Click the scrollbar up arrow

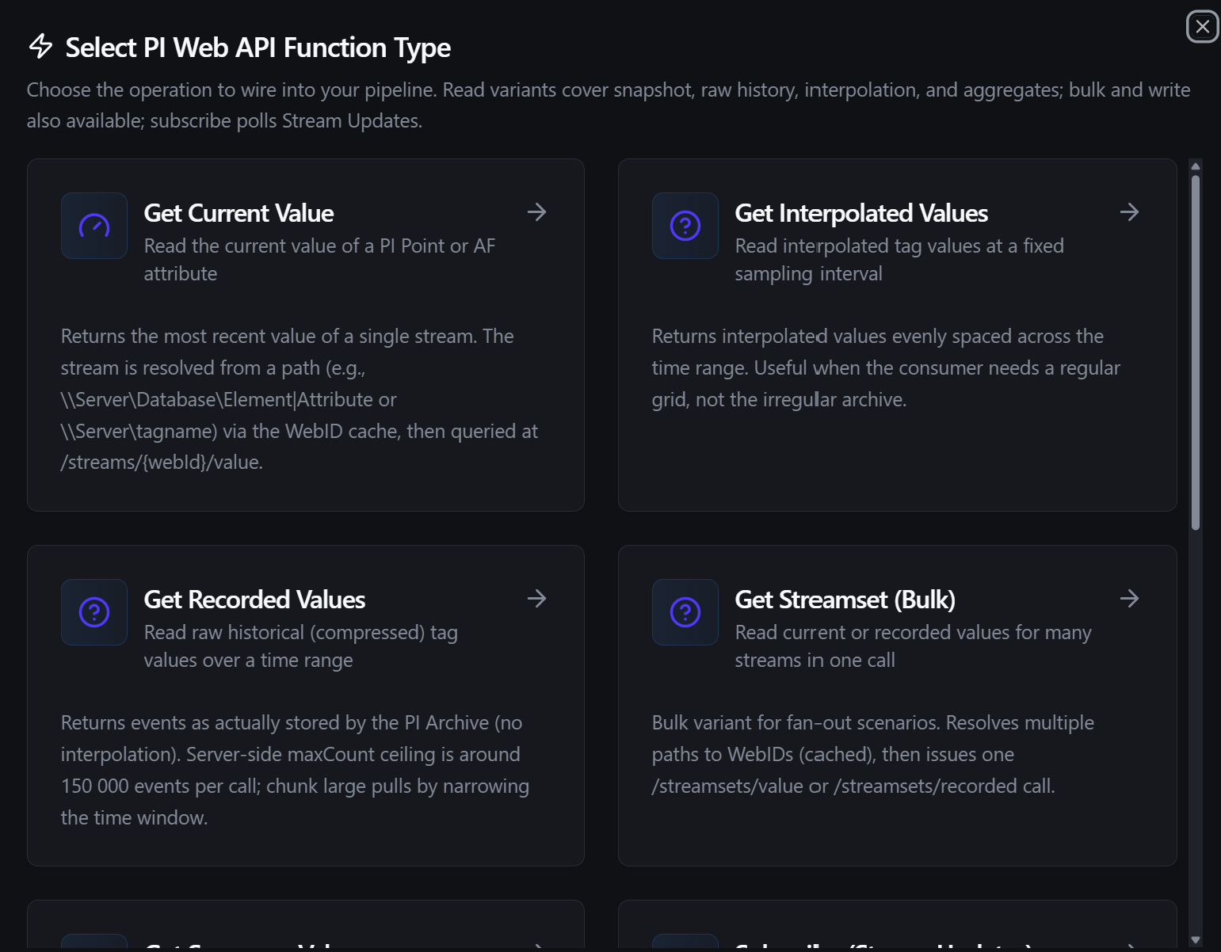tap(1196, 166)
